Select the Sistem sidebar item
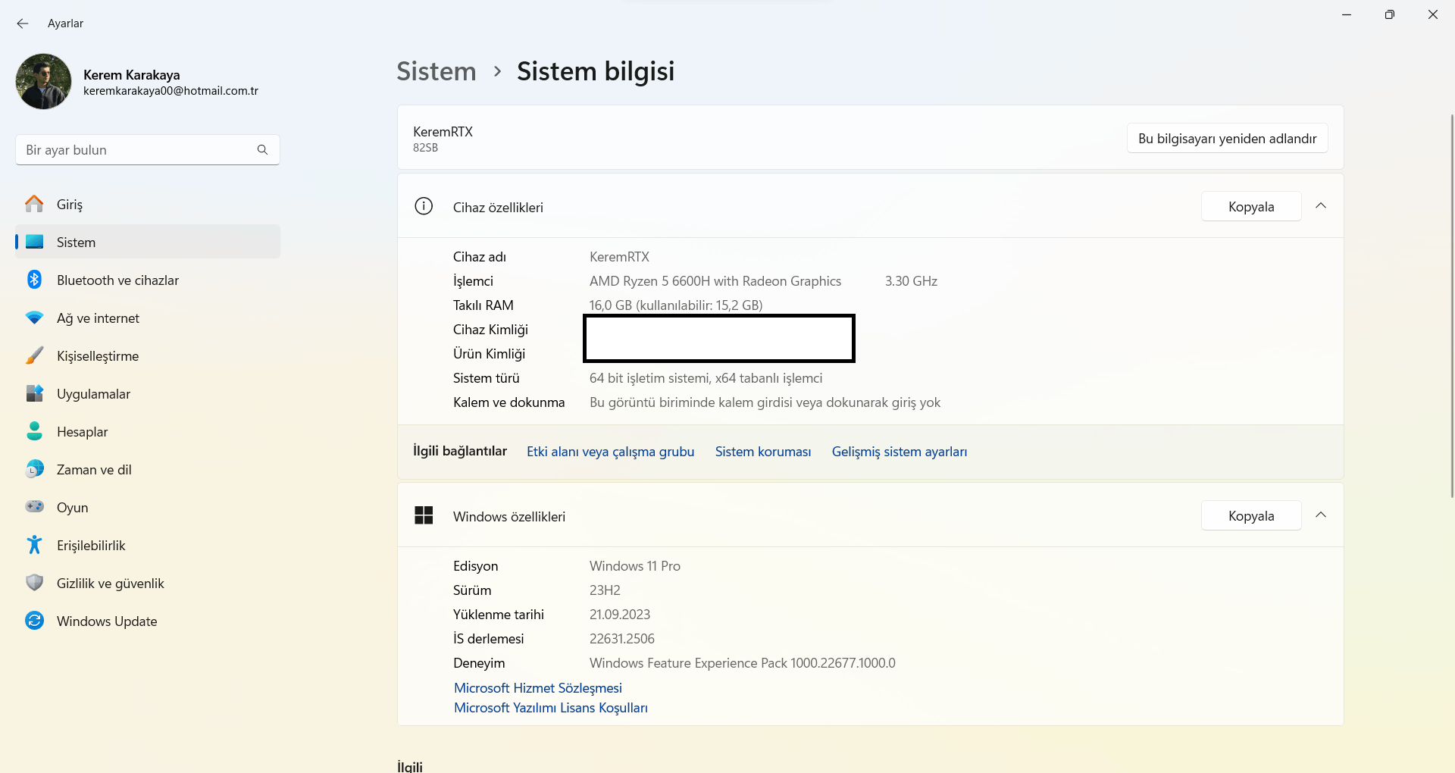1455x773 pixels. [148, 242]
